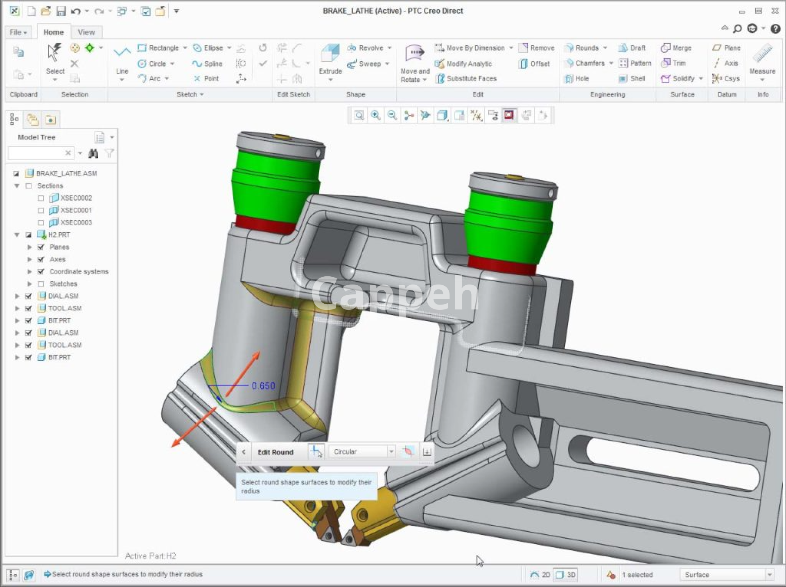
Task: Click the binoculars find icon in Model Tree
Action: click(x=93, y=153)
